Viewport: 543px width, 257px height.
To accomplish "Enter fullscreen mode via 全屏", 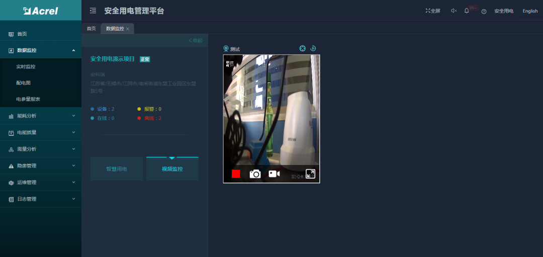I will pos(432,11).
